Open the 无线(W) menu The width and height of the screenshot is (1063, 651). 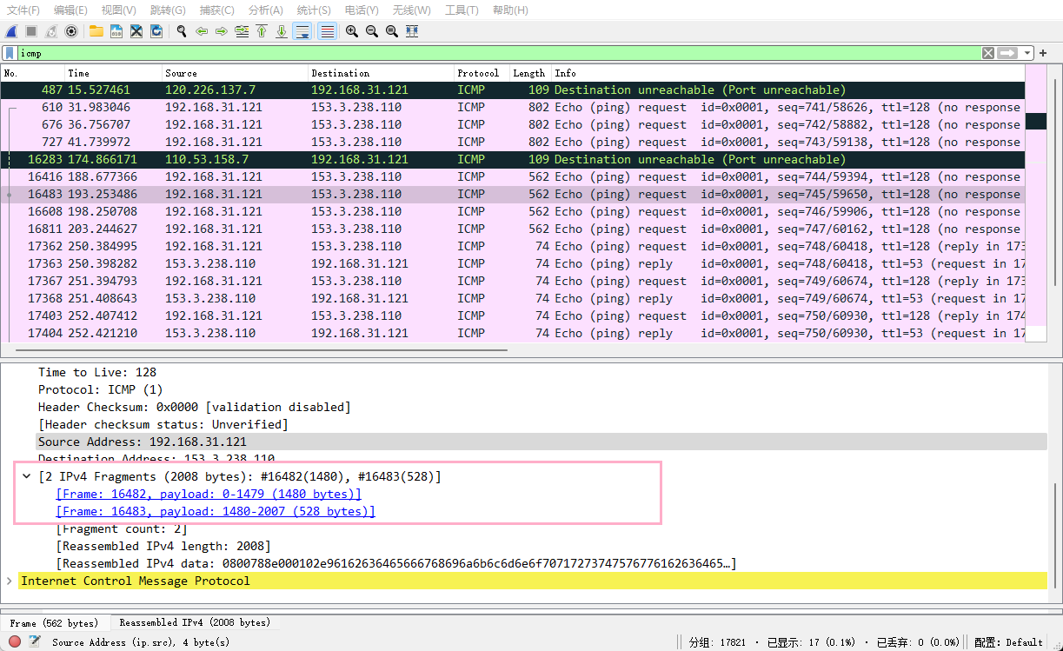(412, 10)
